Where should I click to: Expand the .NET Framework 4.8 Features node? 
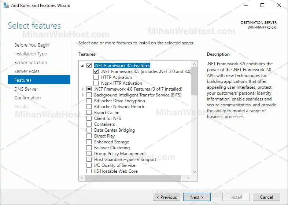pyautogui.click(x=82, y=89)
